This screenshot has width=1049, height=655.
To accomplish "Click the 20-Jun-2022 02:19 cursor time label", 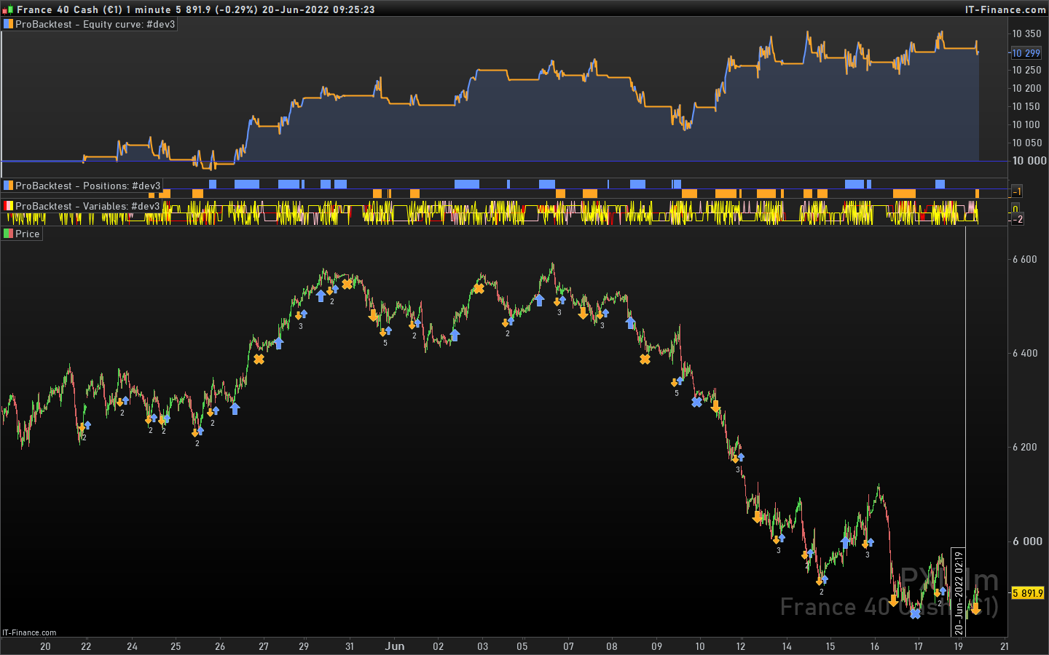I will [959, 592].
